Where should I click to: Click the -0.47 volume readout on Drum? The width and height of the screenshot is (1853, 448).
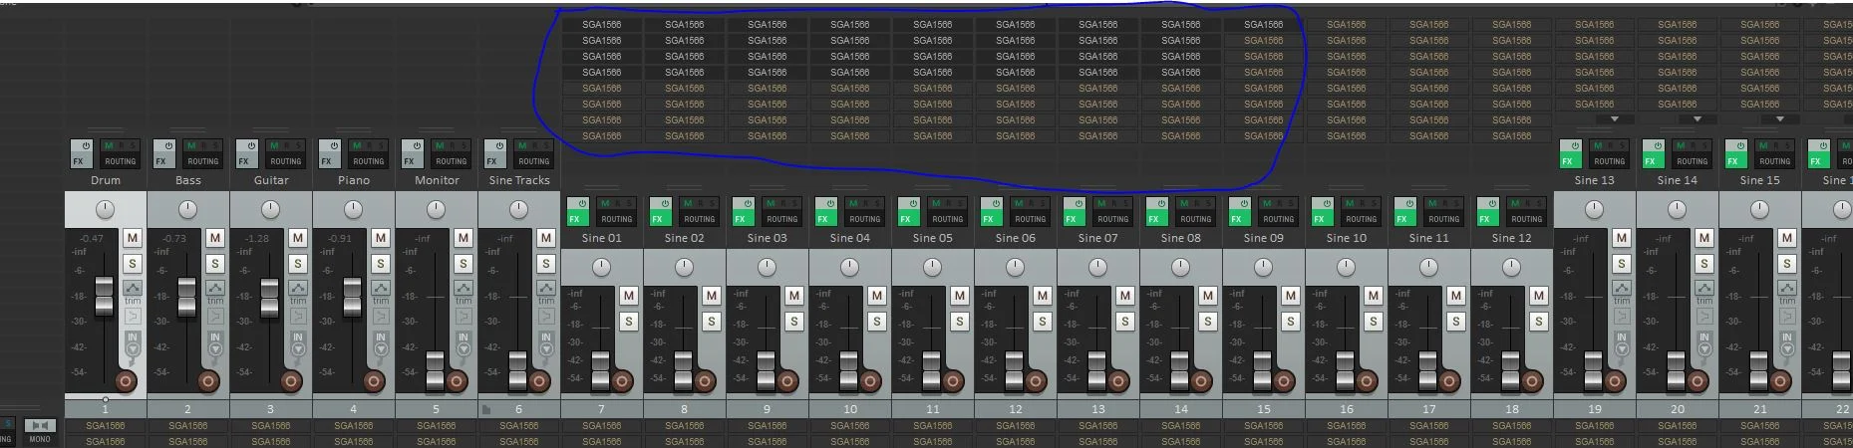92,238
